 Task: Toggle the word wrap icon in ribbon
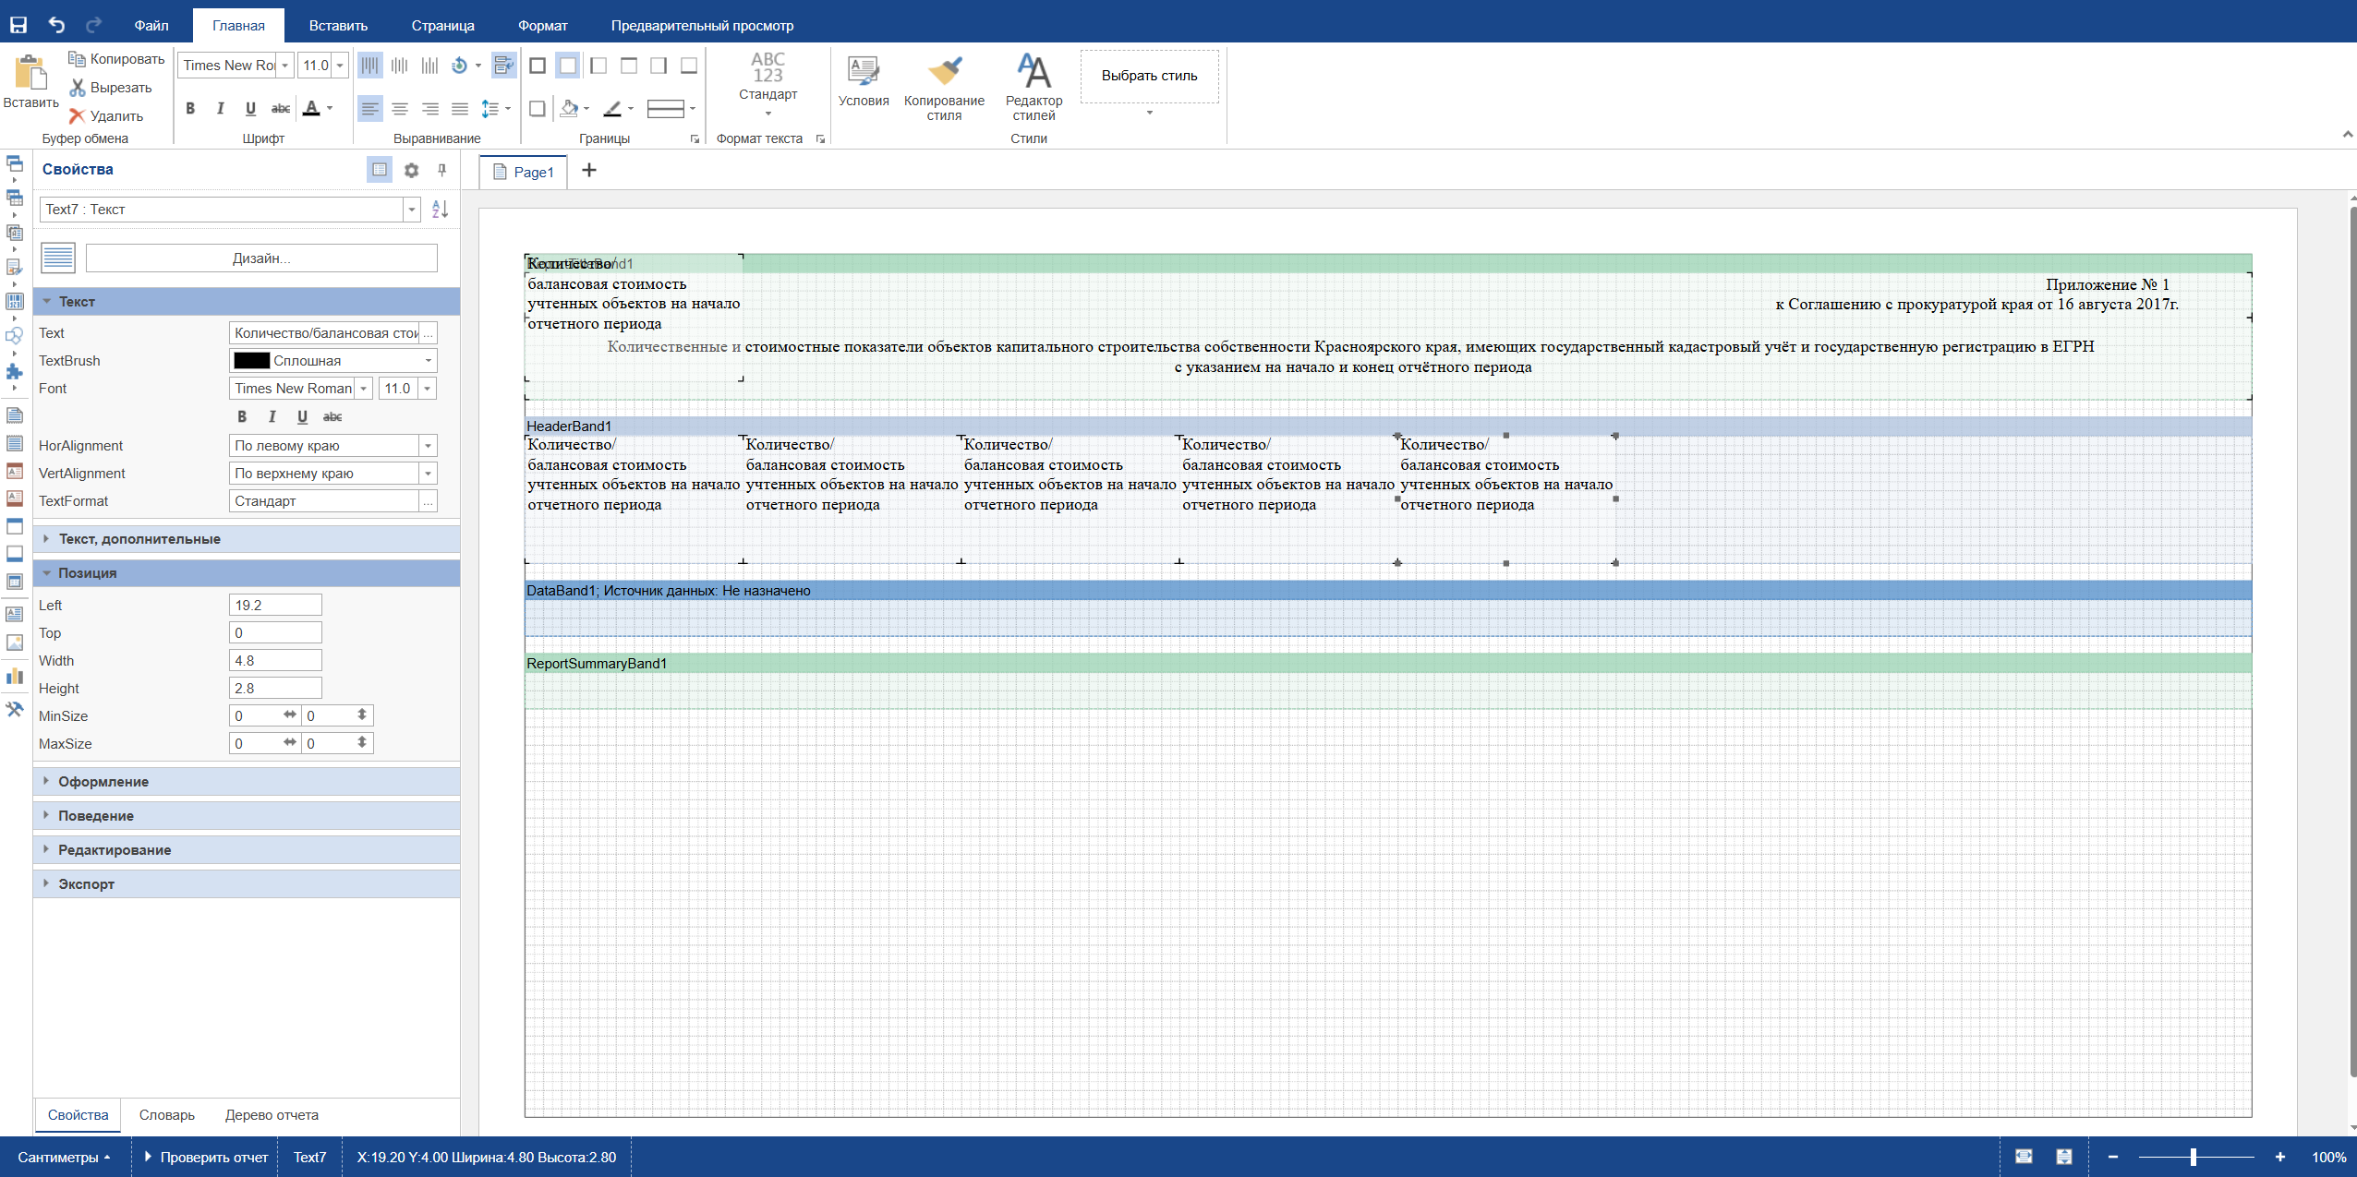pyautogui.click(x=503, y=66)
